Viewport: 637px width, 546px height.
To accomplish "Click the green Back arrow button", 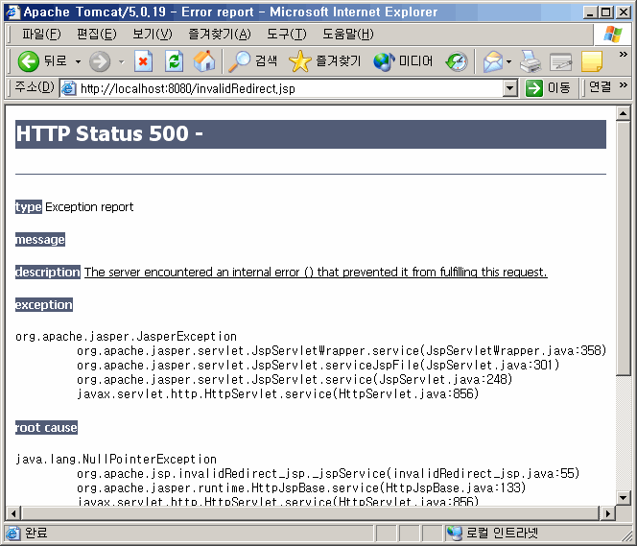I will pos(29,61).
